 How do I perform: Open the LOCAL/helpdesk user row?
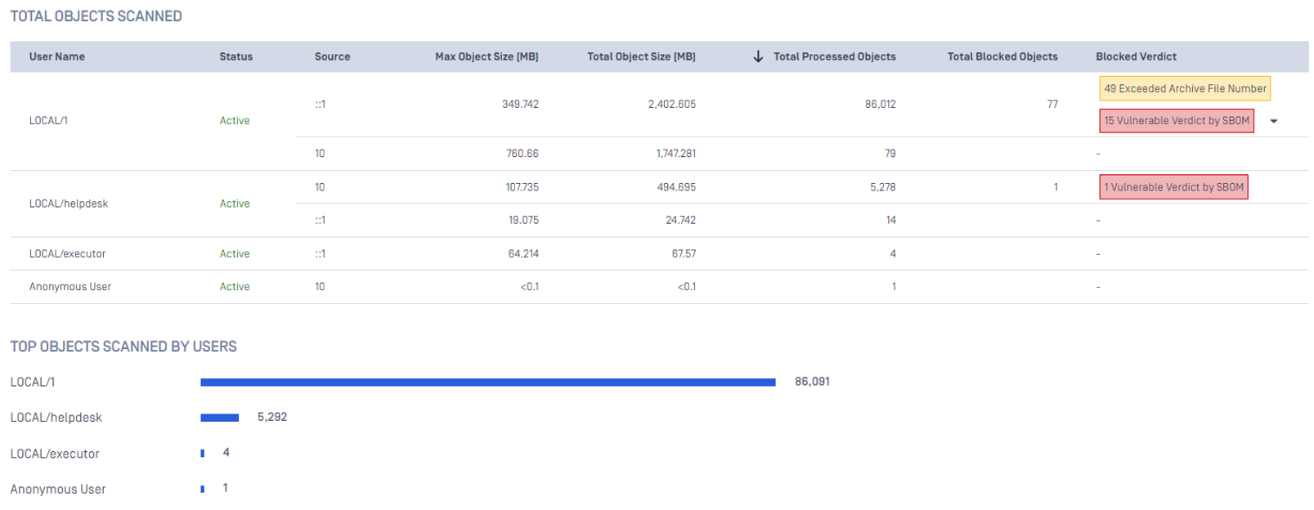pyautogui.click(x=69, y=204)
